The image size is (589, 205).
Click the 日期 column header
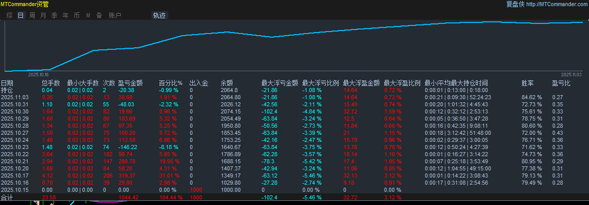click(x=7, y=83)
